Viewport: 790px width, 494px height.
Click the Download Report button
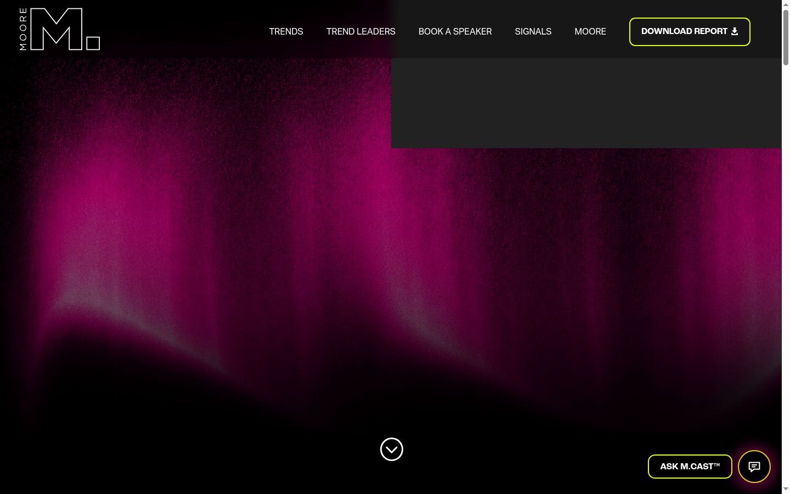(x=690, y=32)
